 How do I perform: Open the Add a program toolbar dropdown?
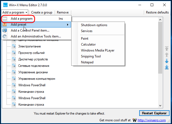pyautogui.click(x=15, y=12)
